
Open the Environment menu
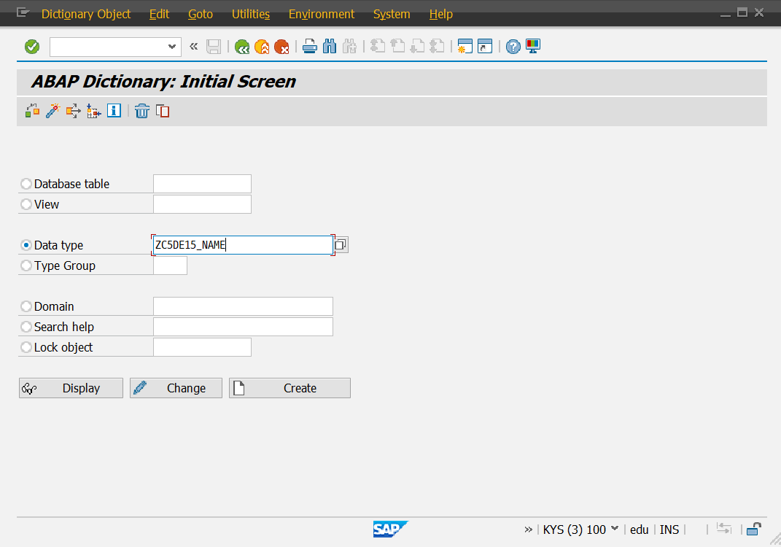(x=322, y=14)
